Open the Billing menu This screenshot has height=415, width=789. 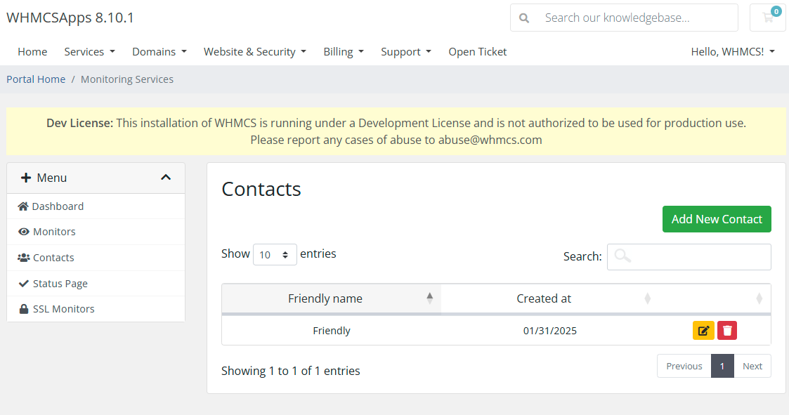click(343, 52)
